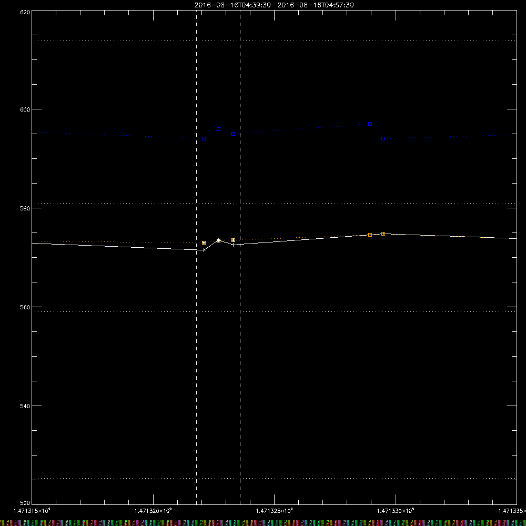Select the 620 y-axis label
526x526 pixels.
coord(25,12)
